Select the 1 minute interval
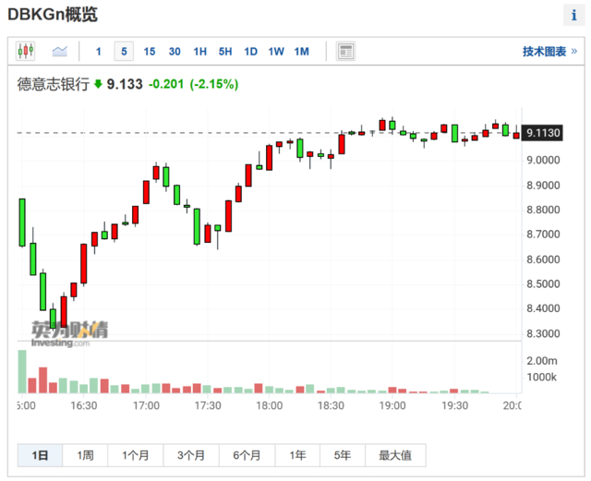591x481 pixels. pos(99,52)
